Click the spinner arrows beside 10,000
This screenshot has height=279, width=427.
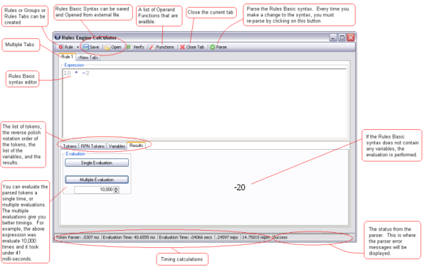tap(116, 190)
